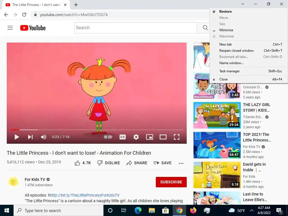Seek along the video progress bar

[97, 130]
